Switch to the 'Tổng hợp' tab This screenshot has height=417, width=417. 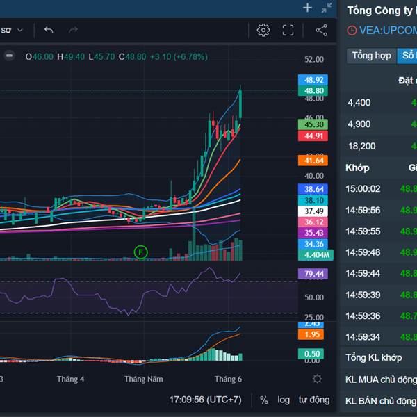point(371,56)
